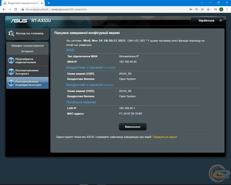This screenshot has height=185, width=231.
Task: Click the home gear icon in sidebar
Action: click(11, 34)
